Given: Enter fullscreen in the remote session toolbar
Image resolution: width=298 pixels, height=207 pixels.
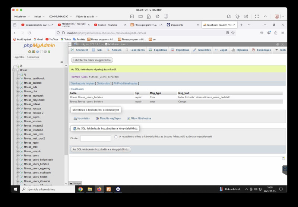Looking at the screenshot, I should tap(257, 16).
